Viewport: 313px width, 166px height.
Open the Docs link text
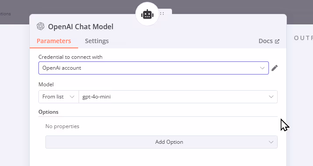[x=265, y=41]
